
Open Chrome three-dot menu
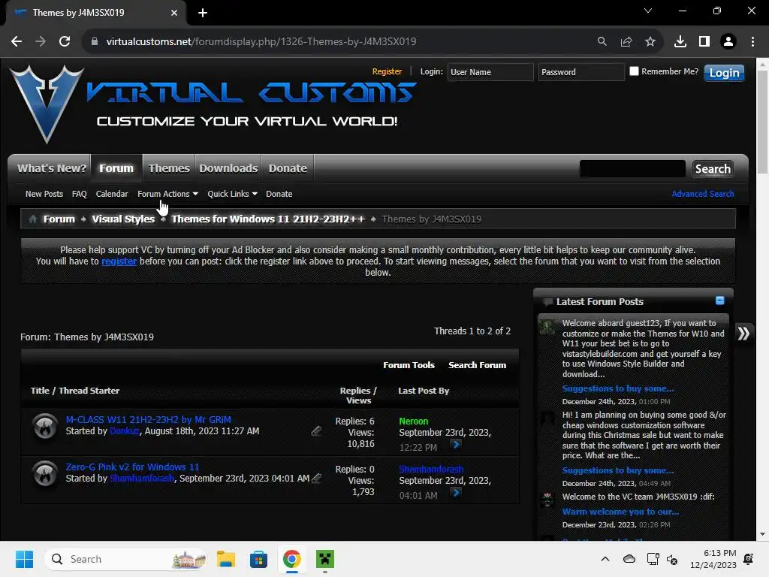[752, 42]
